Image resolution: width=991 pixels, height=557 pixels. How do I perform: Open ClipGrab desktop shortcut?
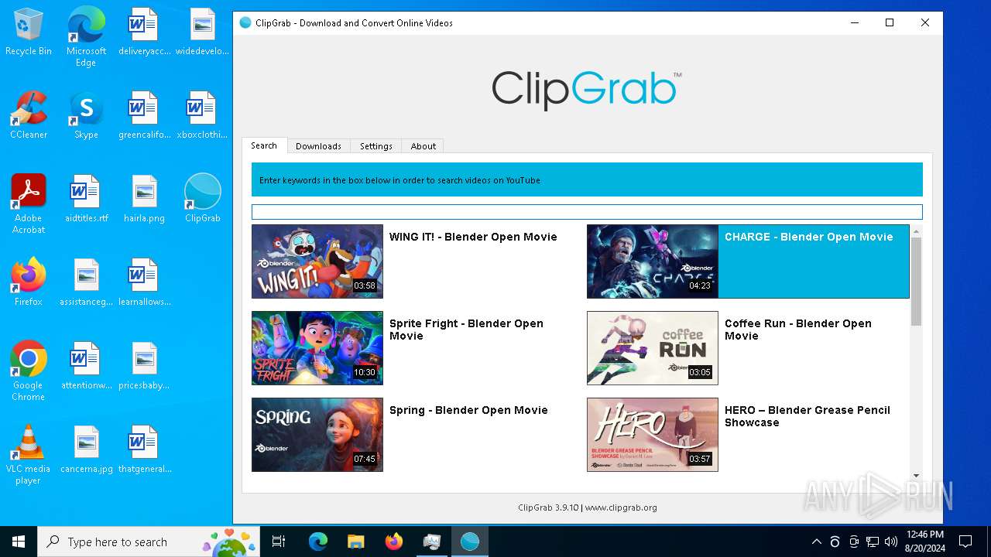pyautogui.click(x=202, y=200)
